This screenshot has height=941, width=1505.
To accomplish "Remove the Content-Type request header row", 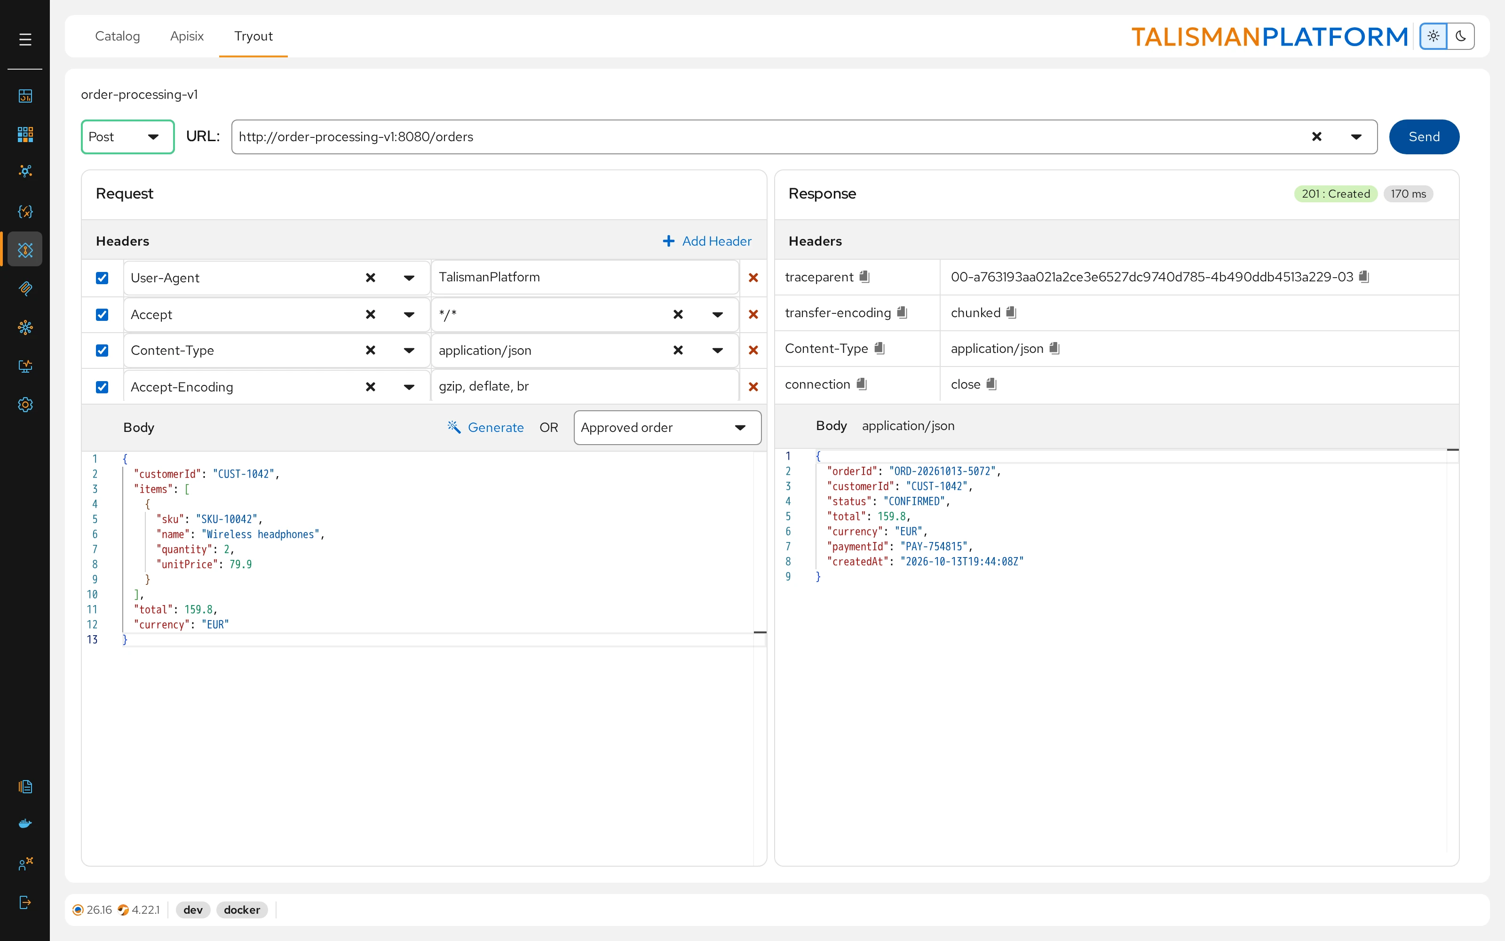I will [753, 351].
